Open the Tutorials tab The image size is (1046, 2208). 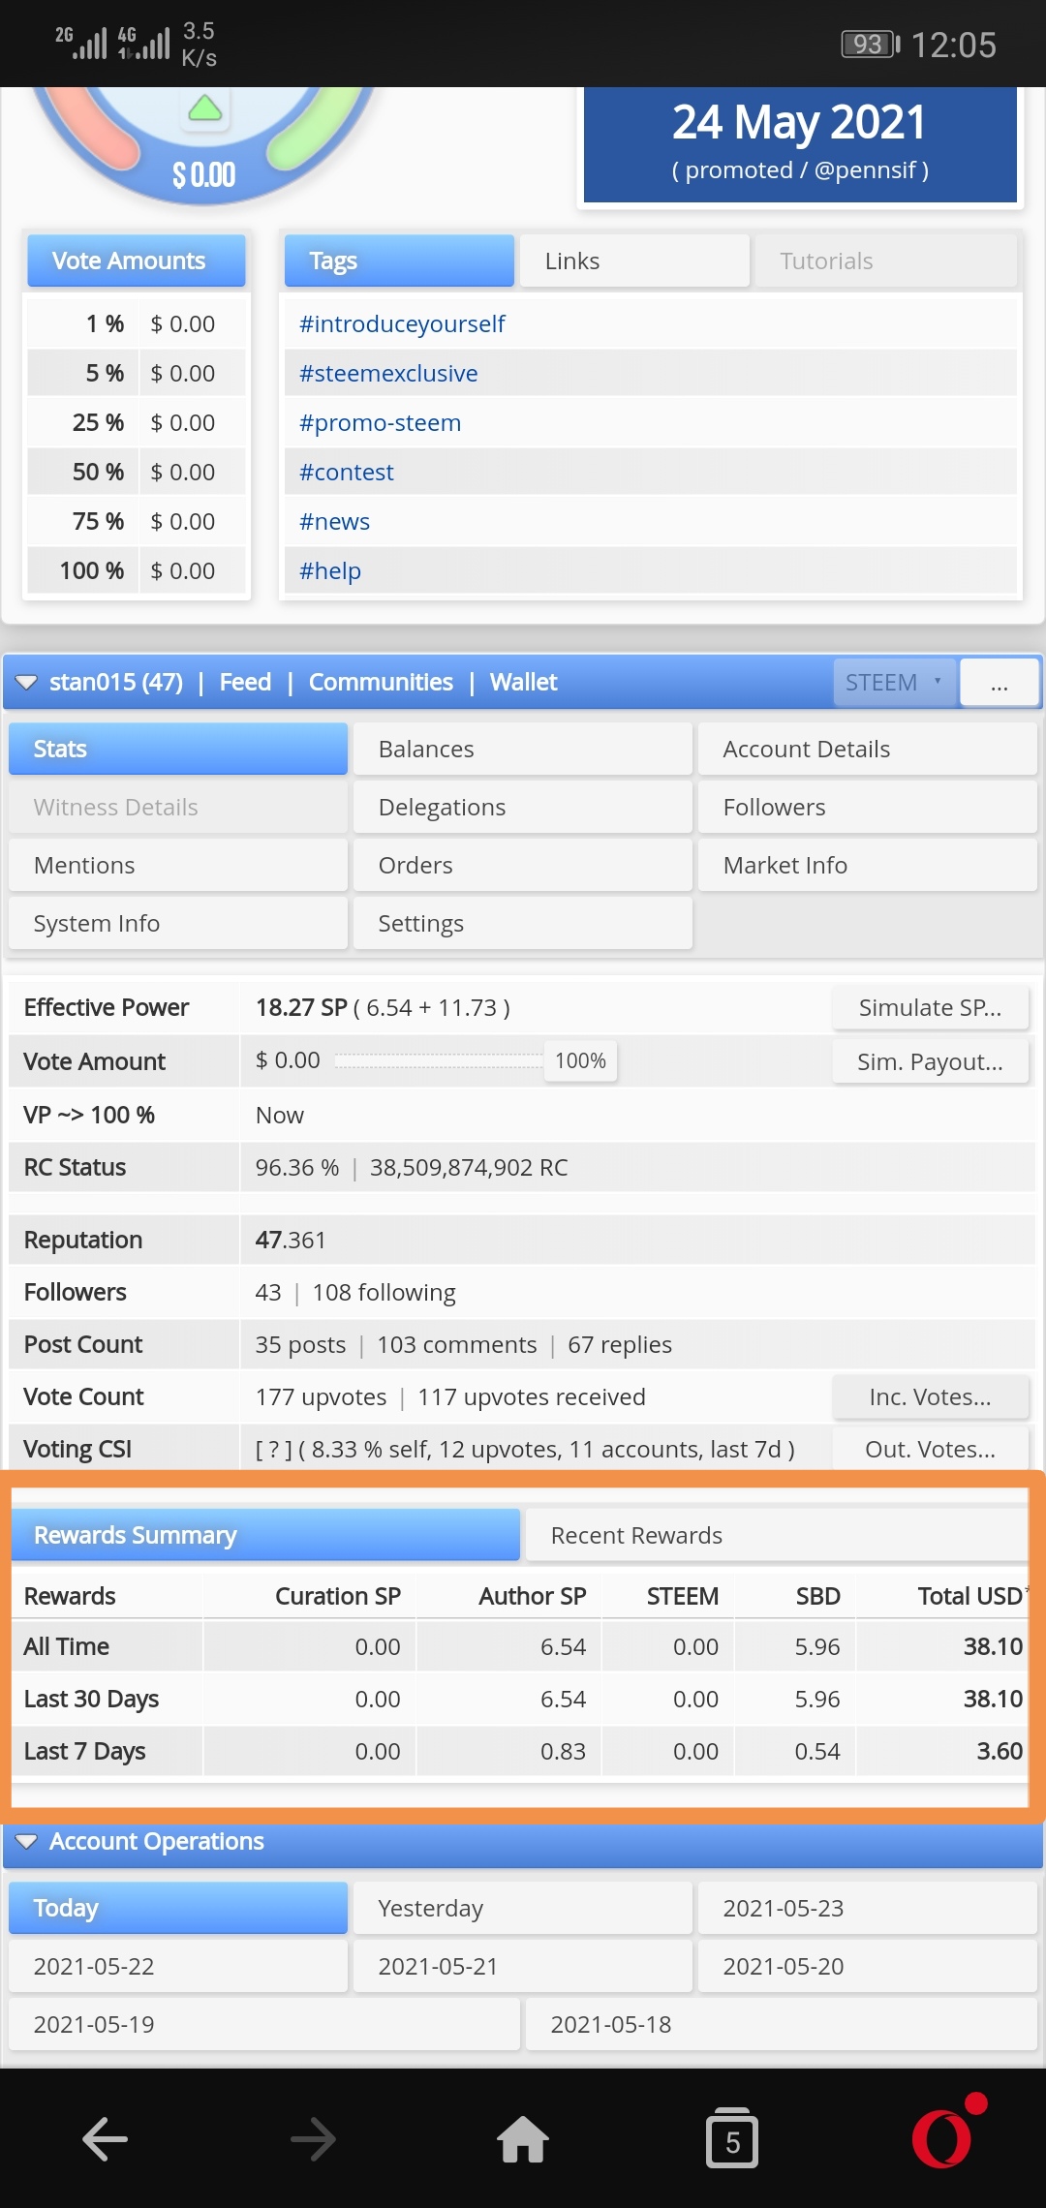click(x=885, y=261)
